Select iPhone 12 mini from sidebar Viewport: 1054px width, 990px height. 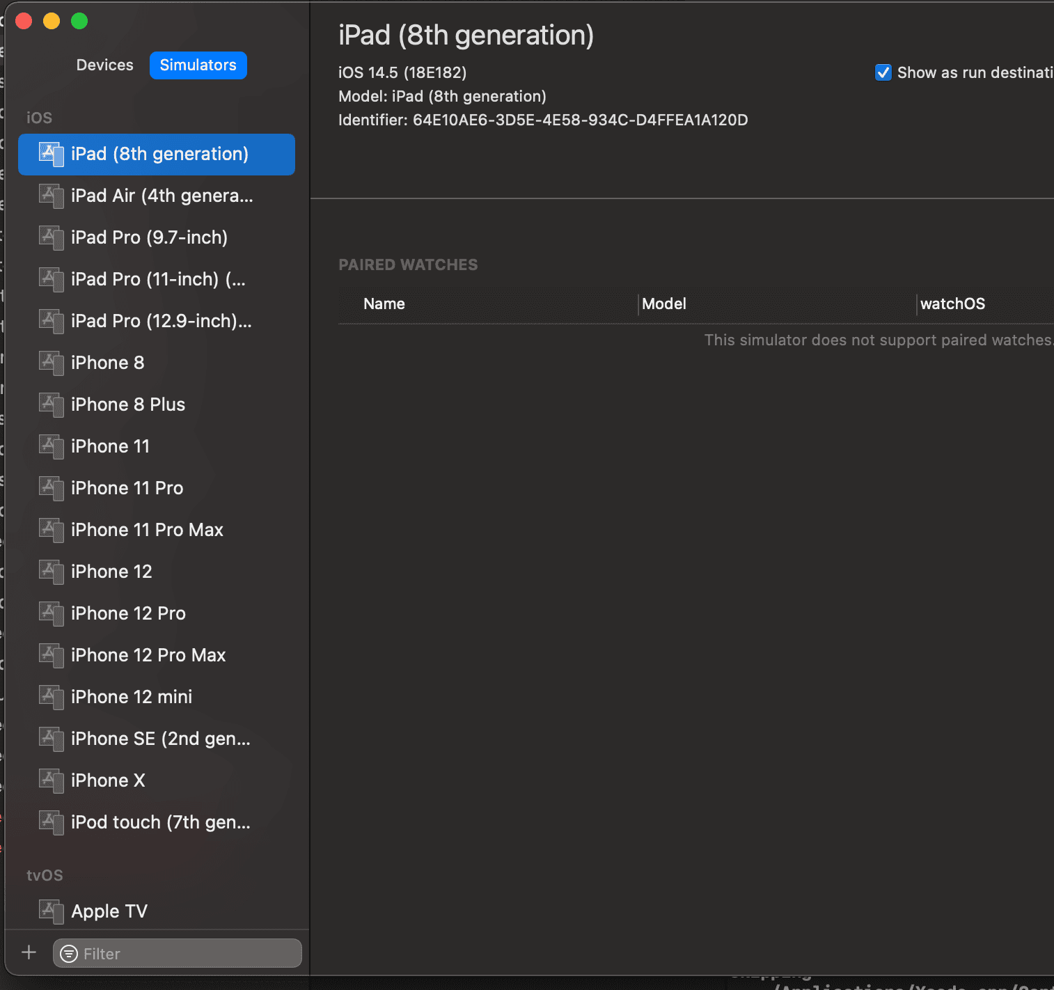(x=132, y=697)
